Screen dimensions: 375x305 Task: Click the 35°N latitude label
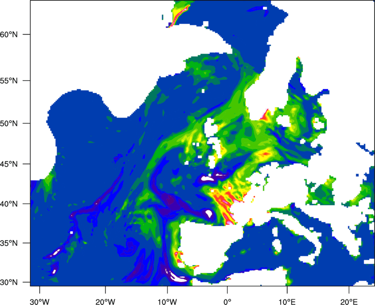9,243
